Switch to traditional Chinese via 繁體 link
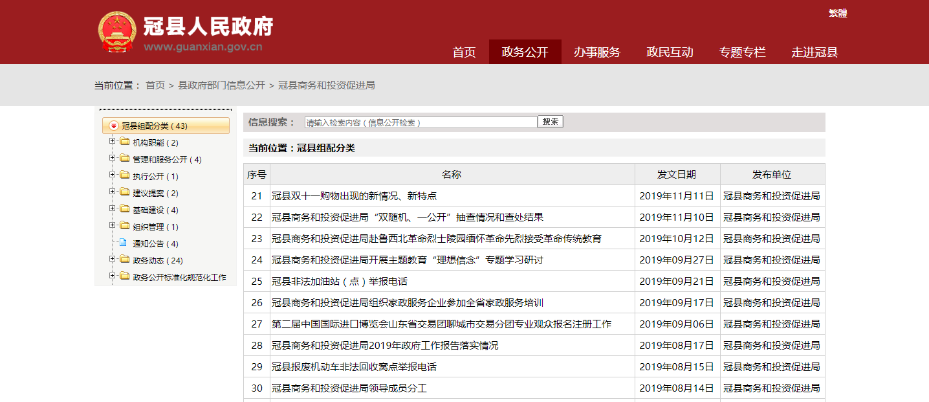This screenshot has height=402, width=929. pos(838,14)
